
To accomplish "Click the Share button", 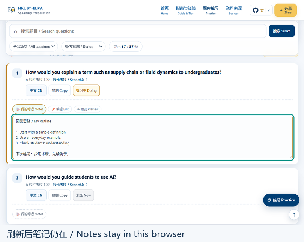I will [x=286, y=10].
